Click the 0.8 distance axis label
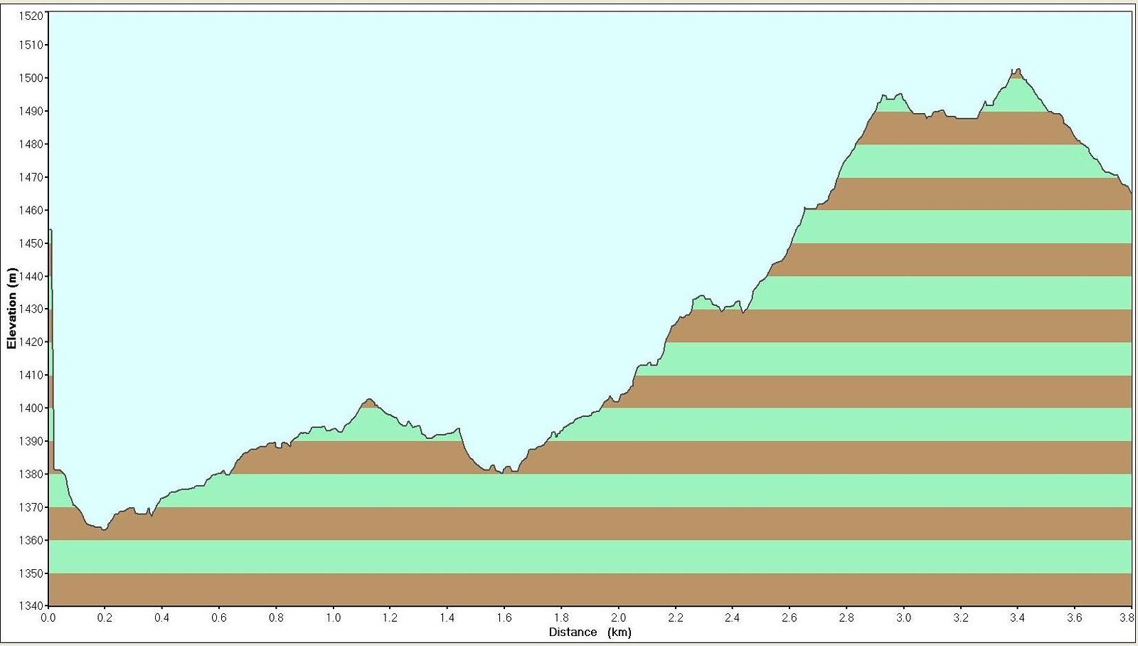This screenshot has height=646, width=1138. [276, 618]
